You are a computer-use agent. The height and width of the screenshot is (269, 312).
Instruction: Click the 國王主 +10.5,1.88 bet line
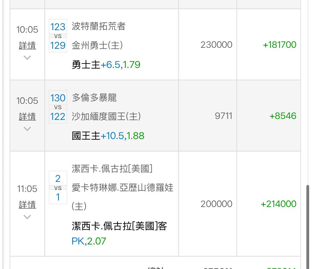click(x=108, y=136)
